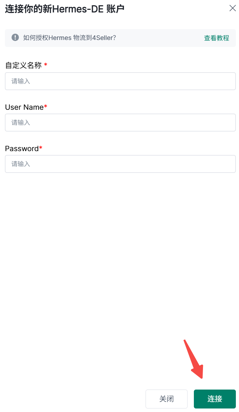Click the dialog title 连接你的新Hermes-DE 账户
Viewport: 239px width, 412px height.
pos(65,9)
